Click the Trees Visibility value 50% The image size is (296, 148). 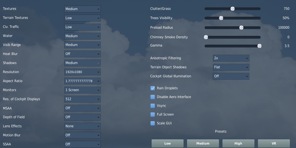coord(286,18)
